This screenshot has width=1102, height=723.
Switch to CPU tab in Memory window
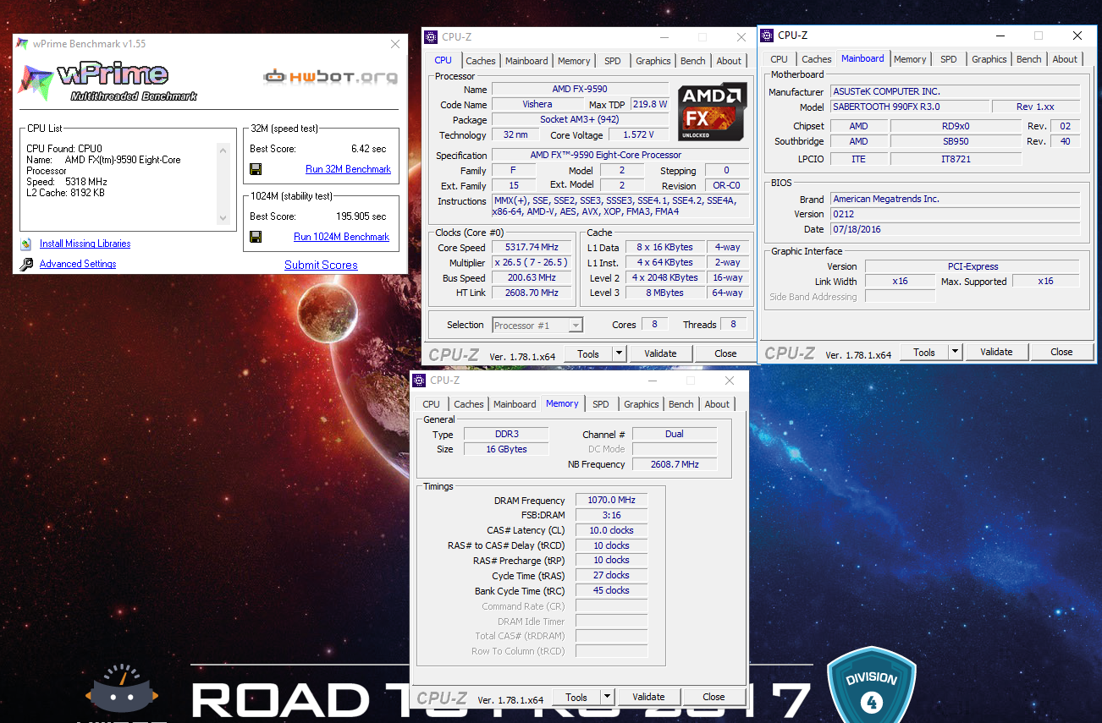(432, 404)
